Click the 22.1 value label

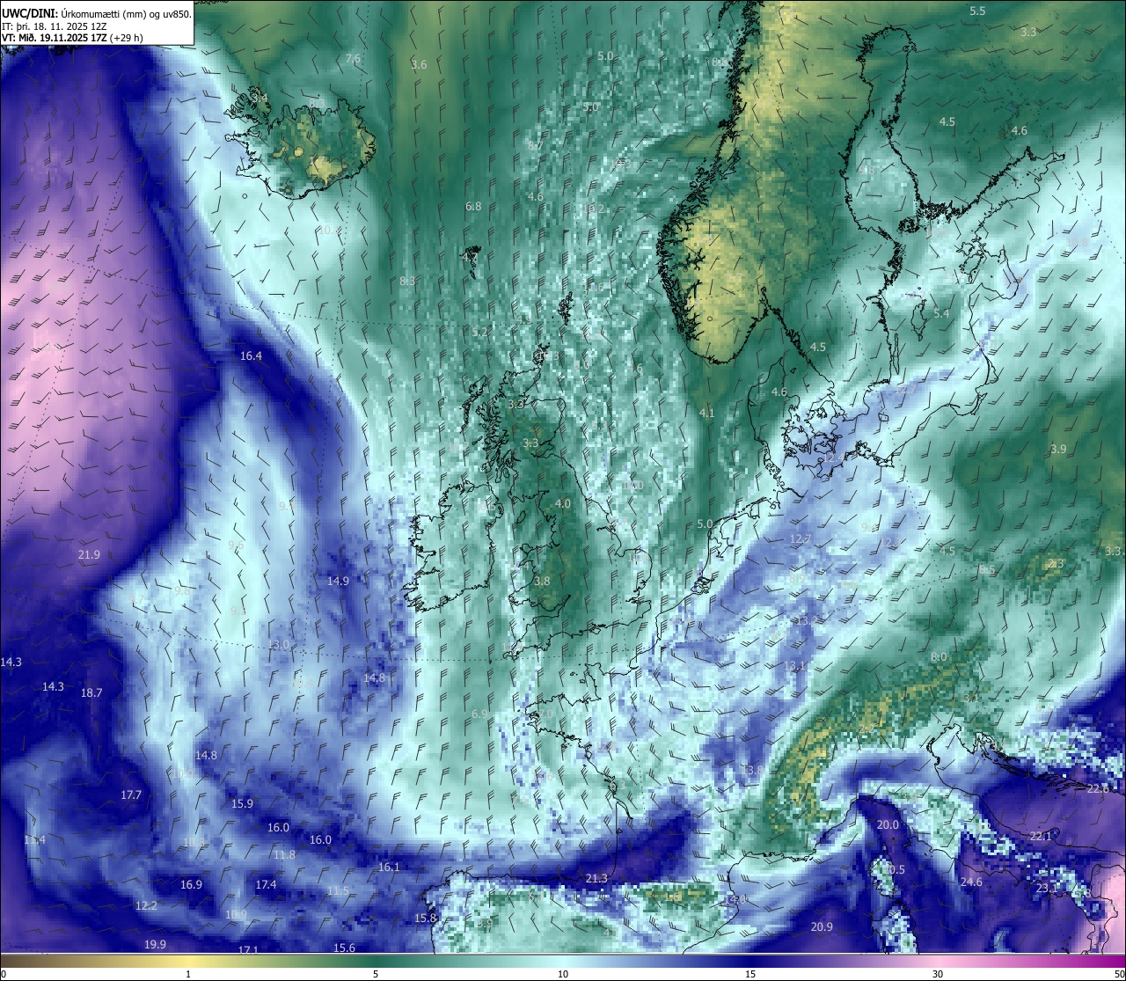tap(1041, 837)
